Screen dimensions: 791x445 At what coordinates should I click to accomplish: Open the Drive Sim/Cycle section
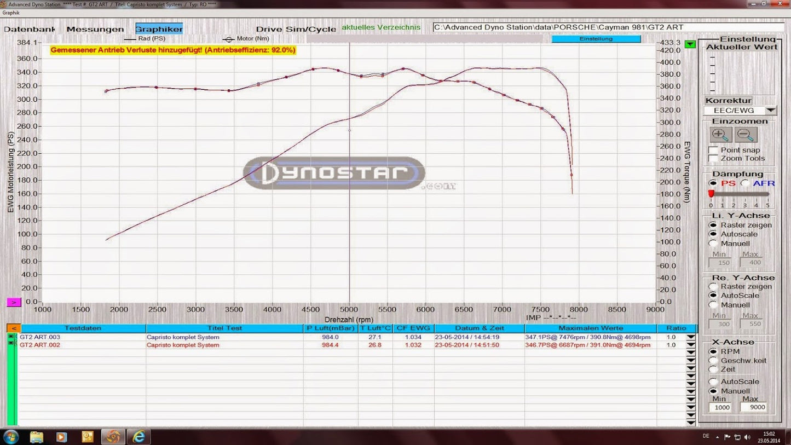(296, 29)
